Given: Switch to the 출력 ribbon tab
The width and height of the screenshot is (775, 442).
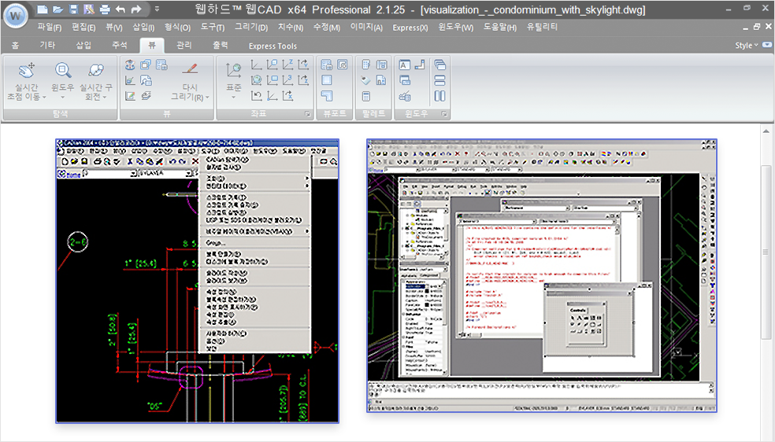Looking at the screenshot, I should pyautogui.click(x=221, y=46).
